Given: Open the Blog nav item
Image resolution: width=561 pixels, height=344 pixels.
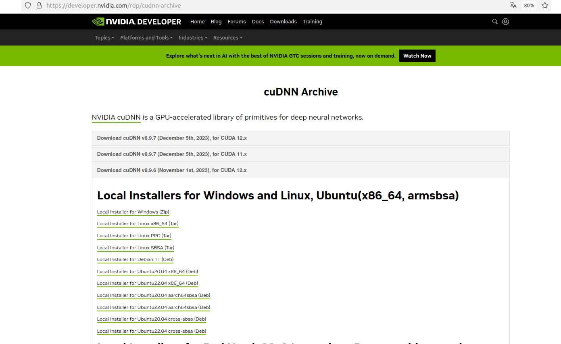Looking at the screenshot, I should click(216, 22).
